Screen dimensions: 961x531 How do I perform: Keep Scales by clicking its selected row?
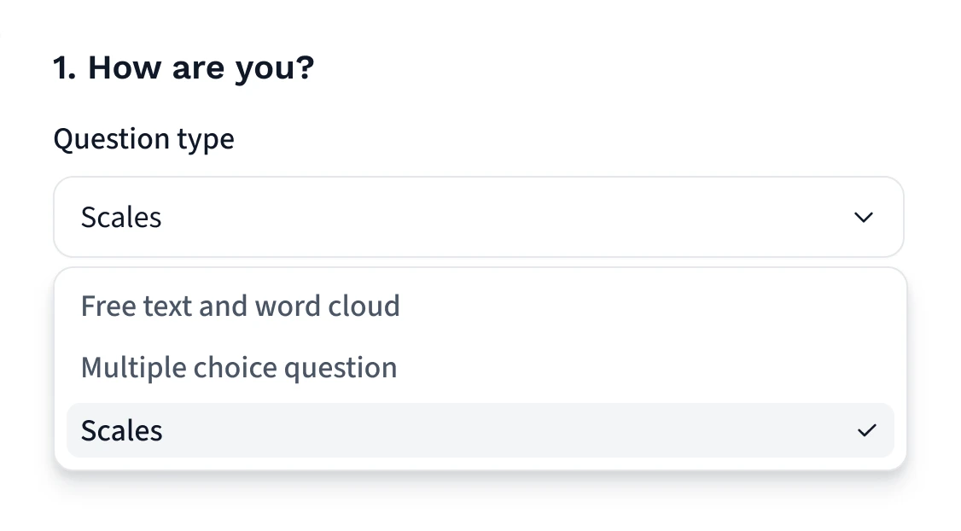(x=480, y=430)
